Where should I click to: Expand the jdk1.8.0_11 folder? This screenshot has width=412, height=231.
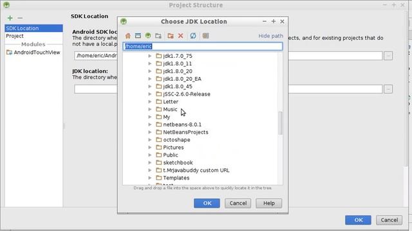click(150, 64)
